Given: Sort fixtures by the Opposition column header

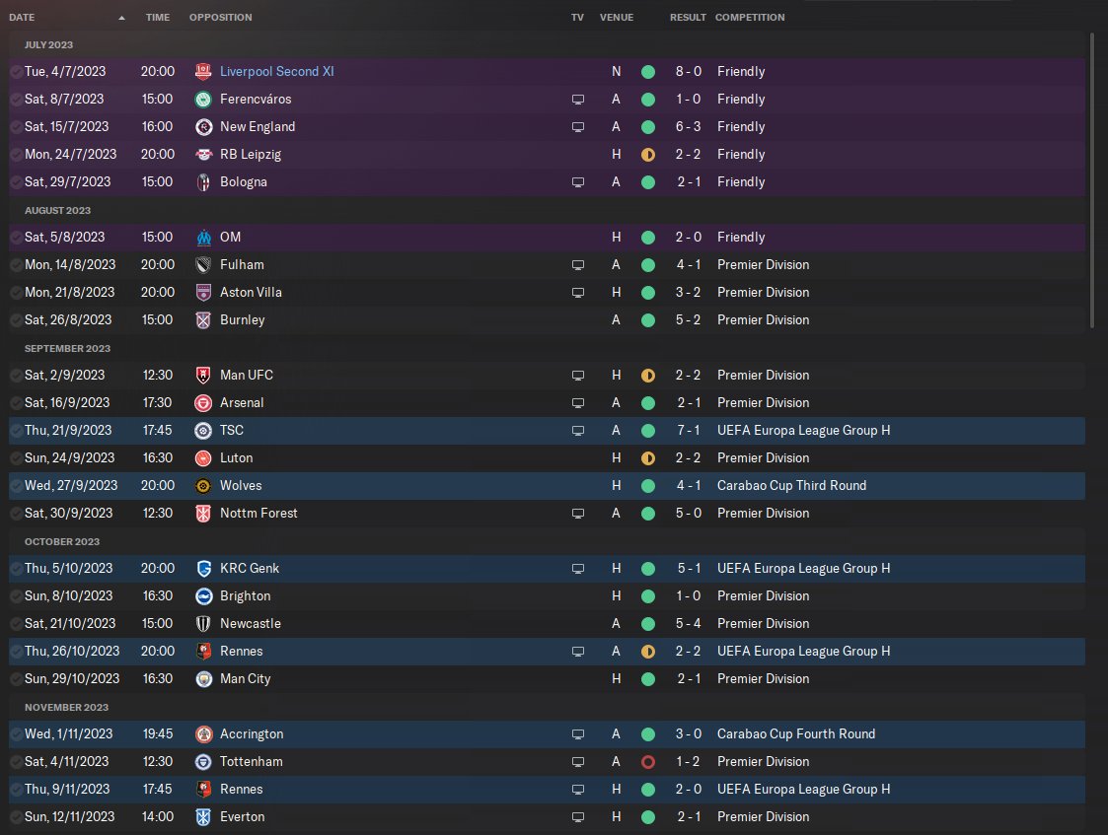Looking at the screenshot, I should click(x=220, y=18).
